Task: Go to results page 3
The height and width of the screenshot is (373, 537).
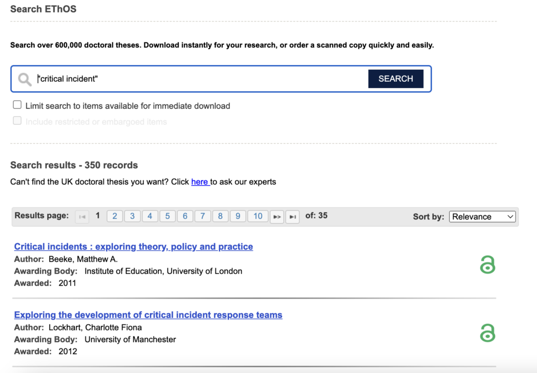Action: tap(132, 216)
